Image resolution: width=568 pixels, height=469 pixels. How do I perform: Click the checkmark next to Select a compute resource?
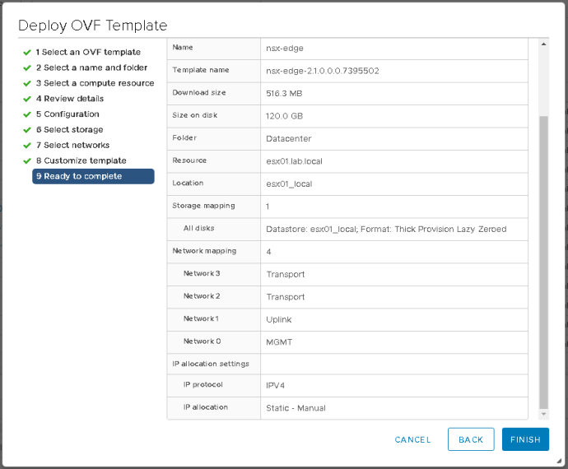tap(27, 84)
